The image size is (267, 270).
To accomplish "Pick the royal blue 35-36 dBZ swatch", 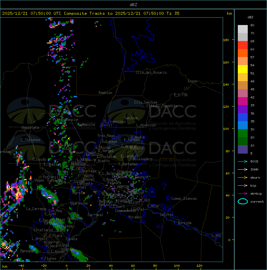I will pos(243,117).
